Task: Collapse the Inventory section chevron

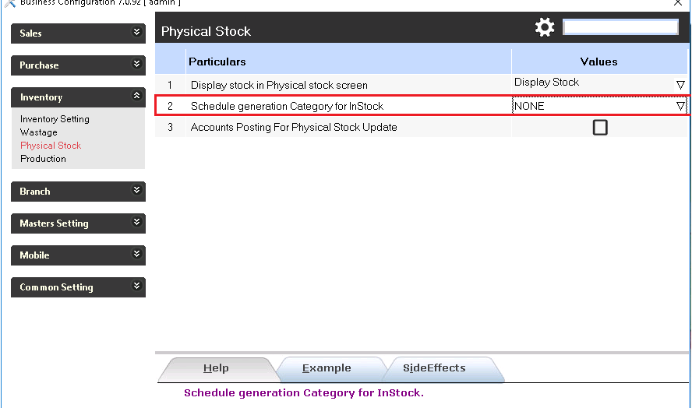Action: pos(137,97)
